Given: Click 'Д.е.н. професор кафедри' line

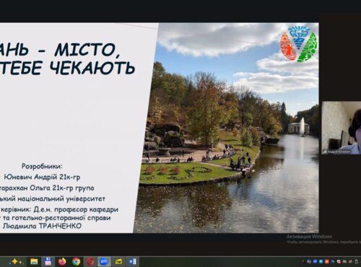Looking at the screenshot, I should coord(76,209).
